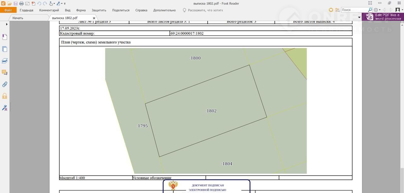Open the Comments panel in sidebar
The image size is (404, 193).
click(x=5, y=72)
